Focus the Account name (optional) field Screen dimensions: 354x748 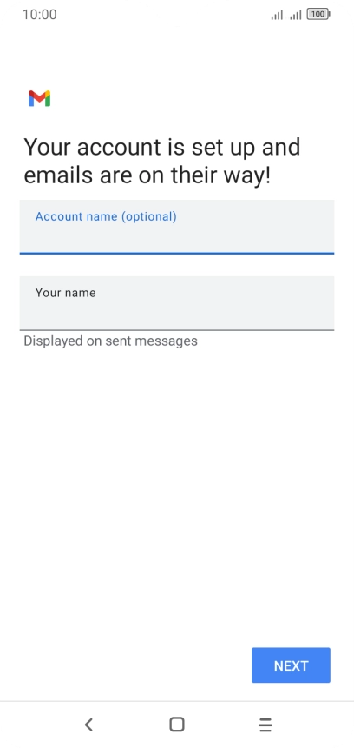177,227
